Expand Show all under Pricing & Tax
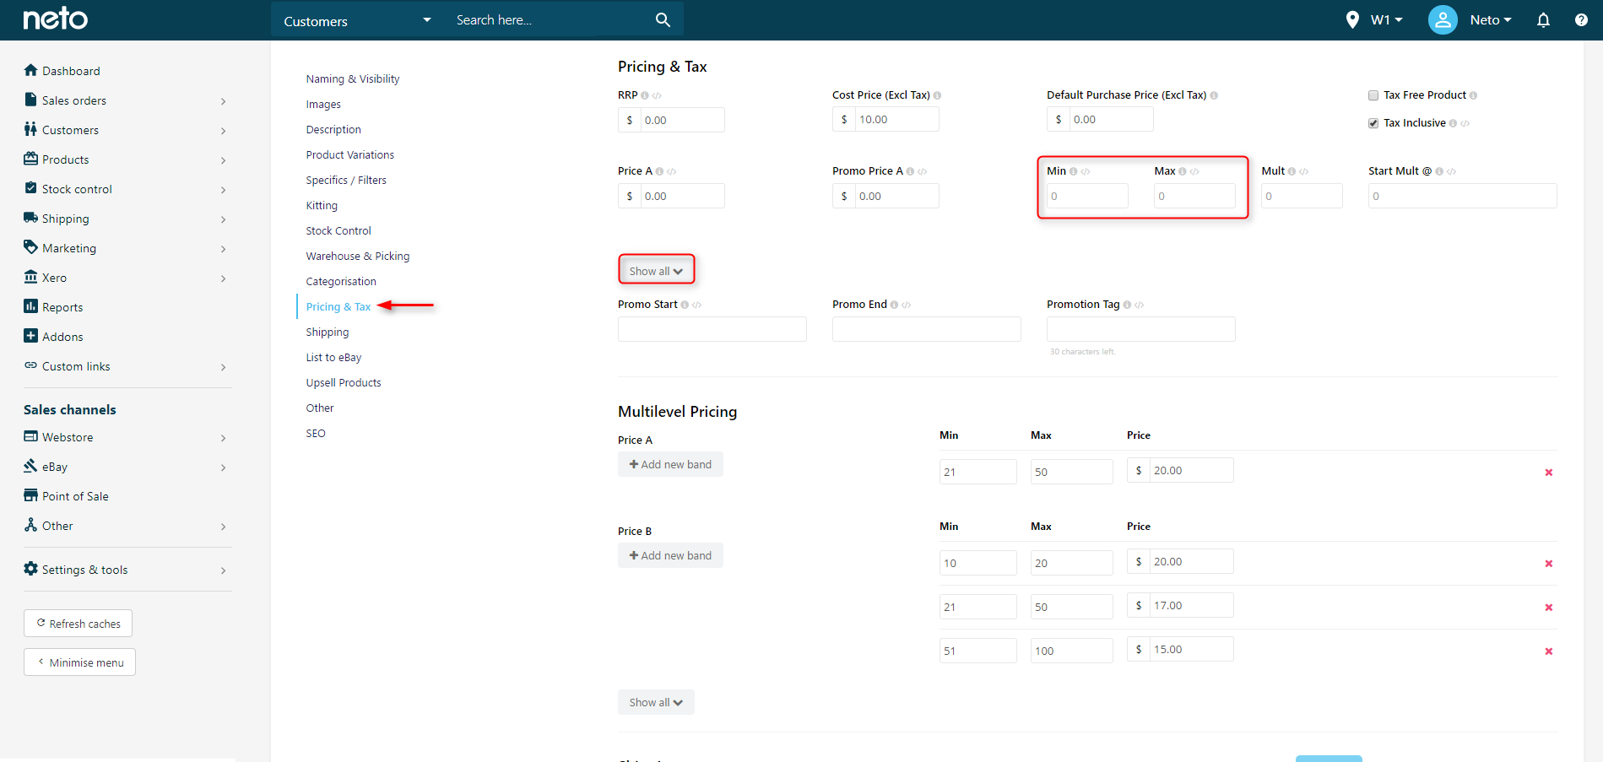1603x762 pixels. tap(656, 271)
